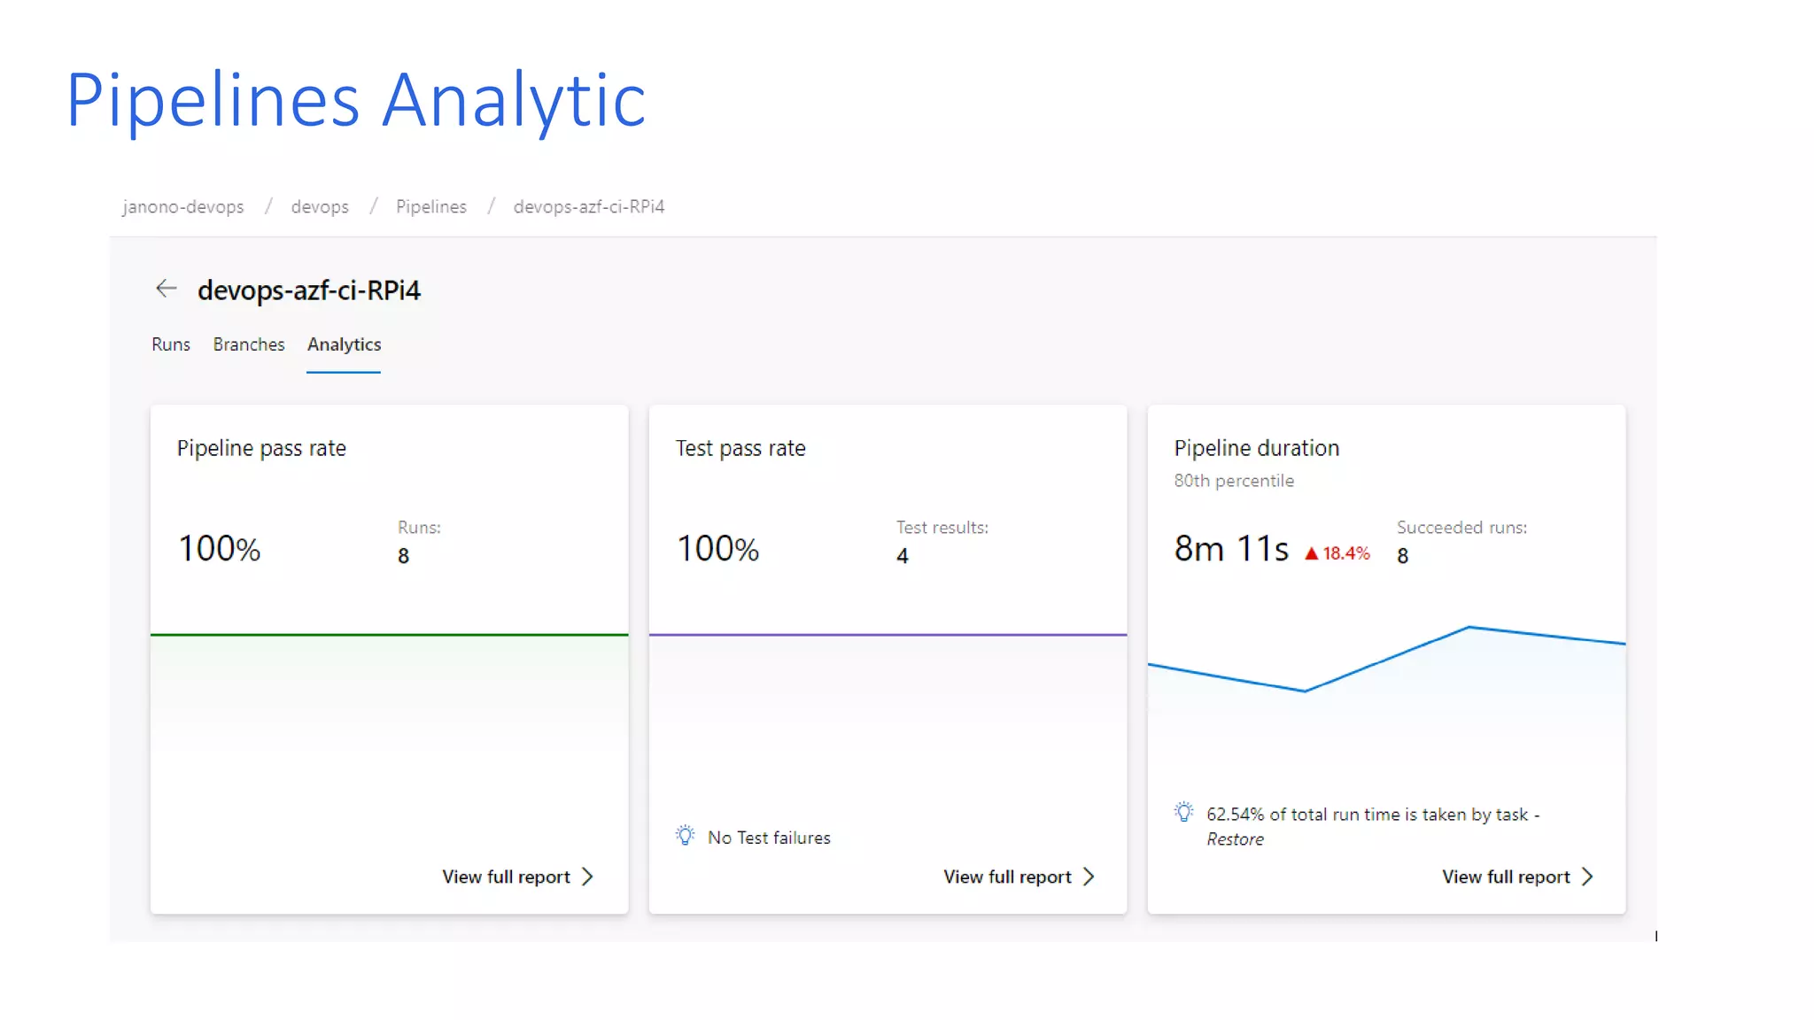View full report for Pipeline duration
Image resolution: width=1814 pixels, height=1020 pixels.
1506,877
